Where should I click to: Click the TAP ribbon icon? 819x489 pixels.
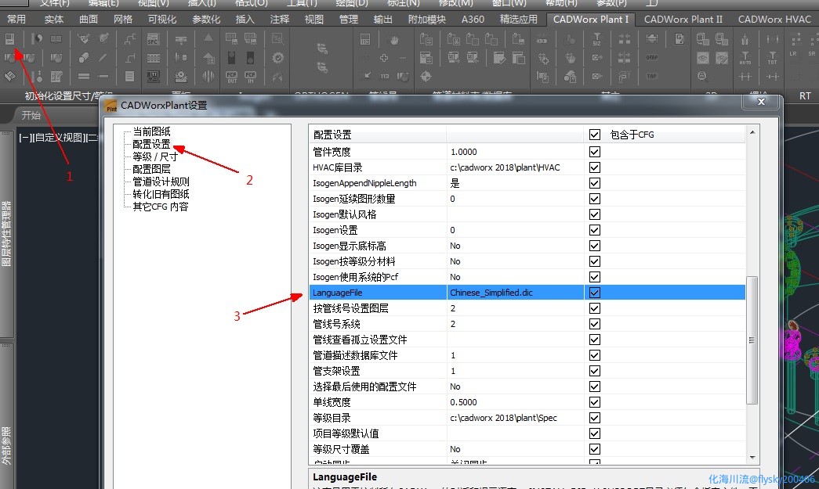pos(652,76)
